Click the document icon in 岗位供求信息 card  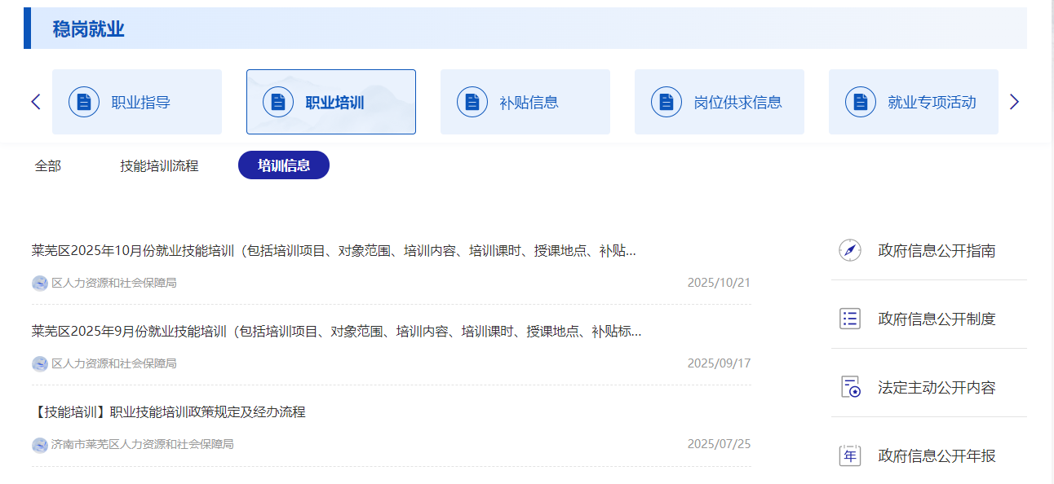[x=666, y=102]
